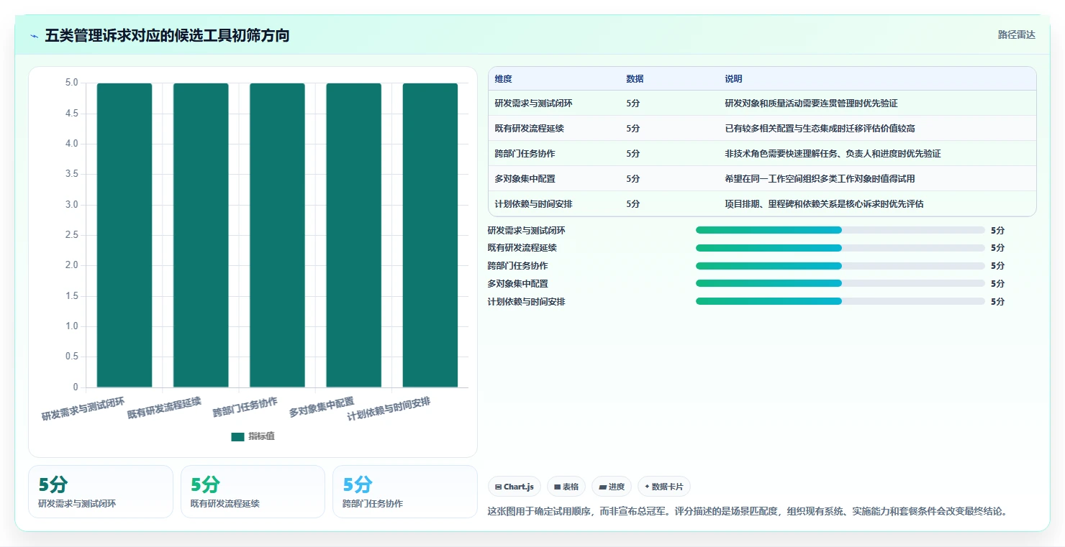Click the 研发需求与测试闭环 chart bar
The width and height of the screenshot is (1065, 547).
(x=124, y=235)
